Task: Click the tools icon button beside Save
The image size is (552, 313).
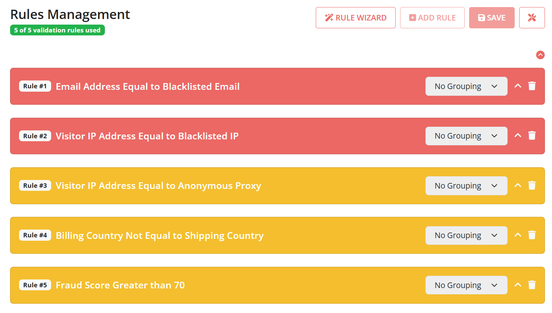Action: pos(532,18)
